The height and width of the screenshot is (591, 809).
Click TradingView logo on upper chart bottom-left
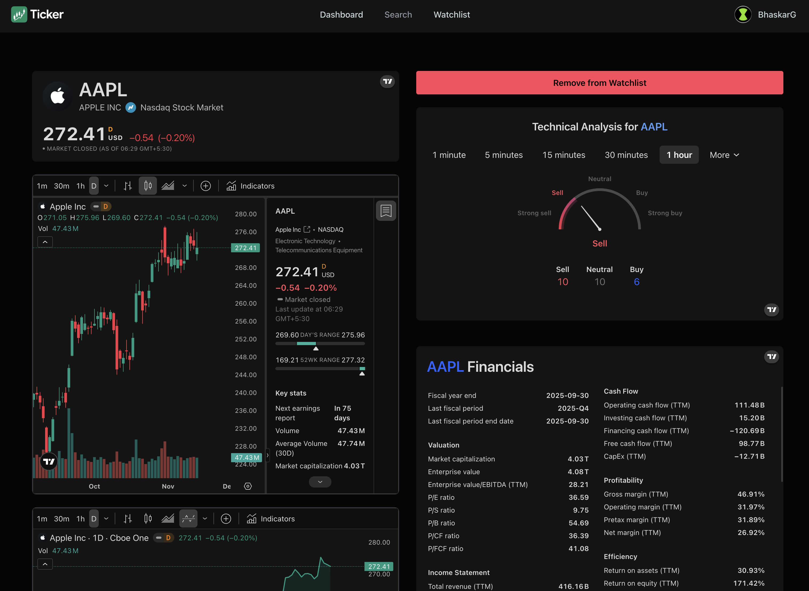coord(49,461)
